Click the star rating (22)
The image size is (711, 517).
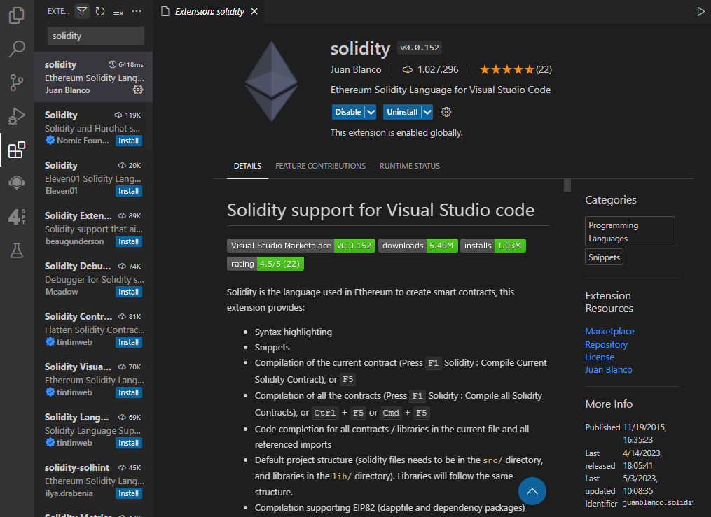[x=516, y=69]
